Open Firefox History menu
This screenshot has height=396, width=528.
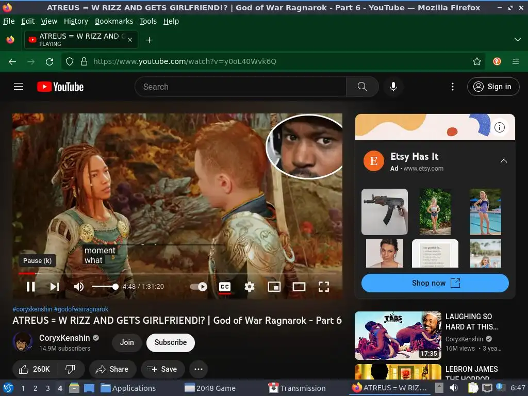click(76, 21)
